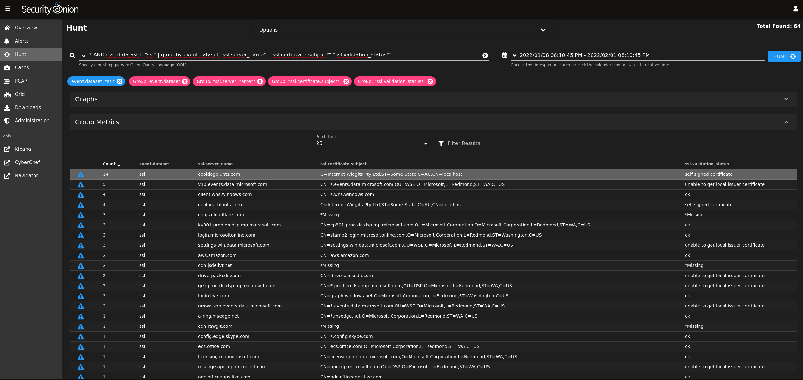
Task: Sort by ssl.validation_status column header
Action: point(707,164)
